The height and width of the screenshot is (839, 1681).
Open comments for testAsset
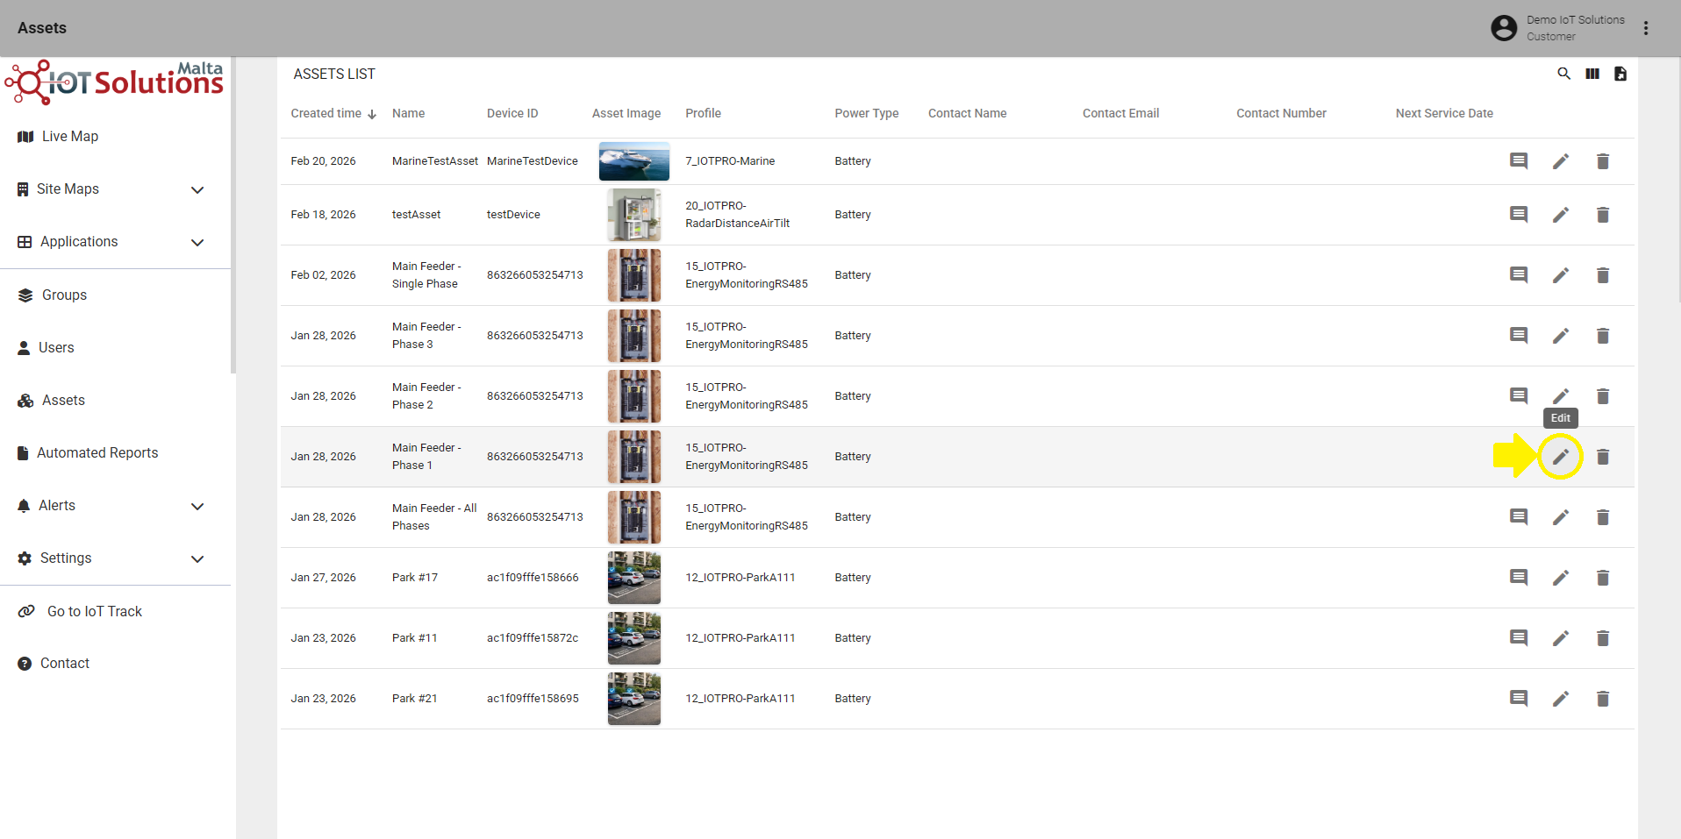(1519, 215)
